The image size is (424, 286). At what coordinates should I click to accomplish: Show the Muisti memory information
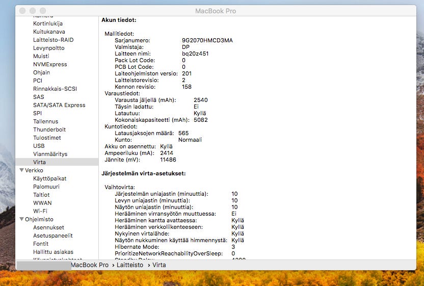point(41,56)
